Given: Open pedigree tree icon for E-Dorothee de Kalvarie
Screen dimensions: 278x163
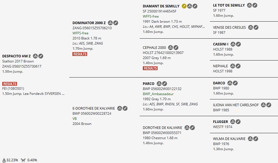Looking at the screenshot, I should click(x=120, y=108).
